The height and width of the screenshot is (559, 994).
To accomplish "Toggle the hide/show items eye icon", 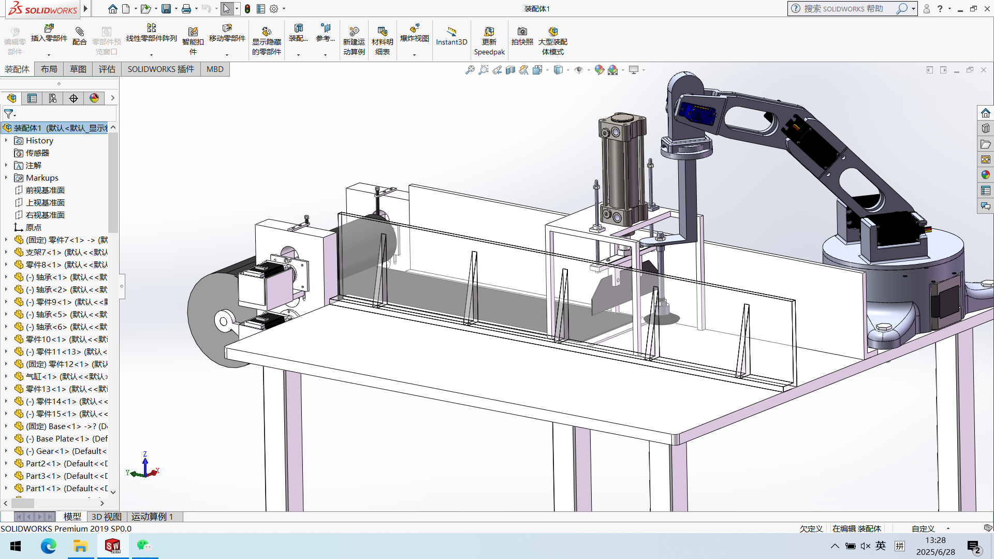I will coord(579,70).
